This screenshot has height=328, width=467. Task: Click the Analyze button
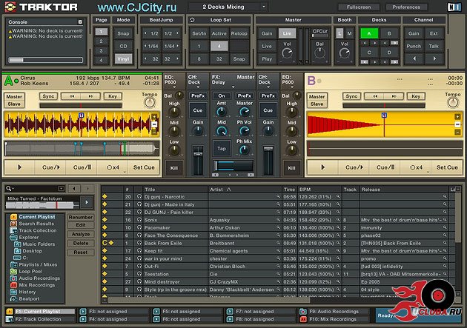click(x=81, y=234)
